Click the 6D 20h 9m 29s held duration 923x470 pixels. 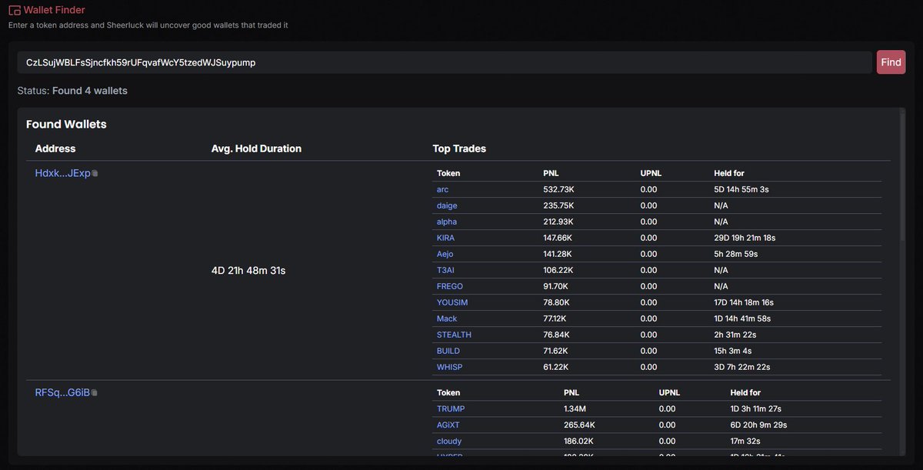pyautogui.click(x=758, y=425)
